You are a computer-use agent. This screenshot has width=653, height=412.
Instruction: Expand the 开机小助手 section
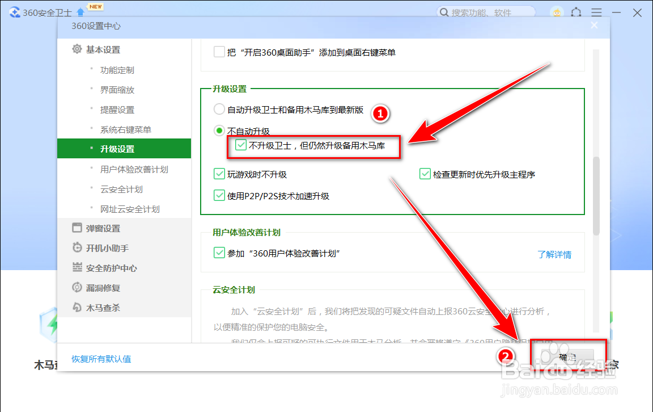coord(107,248)
